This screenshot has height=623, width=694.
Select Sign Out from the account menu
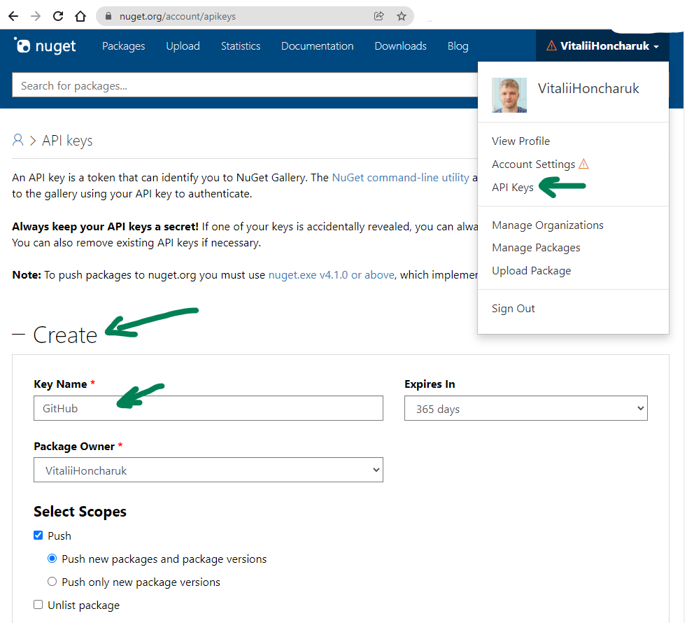(x=513, y=308)
